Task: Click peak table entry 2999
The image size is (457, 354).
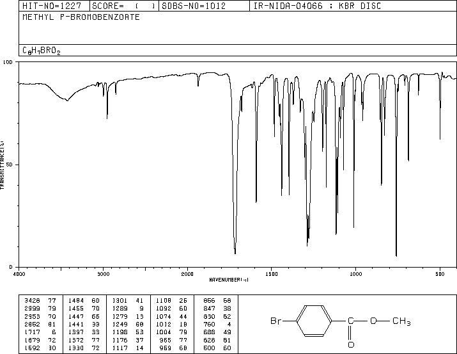Action: (32, 309)
